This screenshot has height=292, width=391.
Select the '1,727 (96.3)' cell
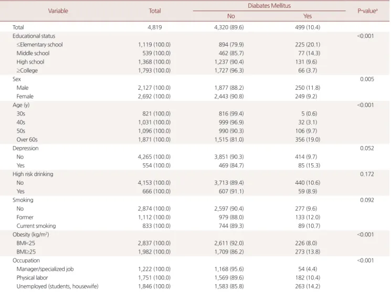click(229, 70)
